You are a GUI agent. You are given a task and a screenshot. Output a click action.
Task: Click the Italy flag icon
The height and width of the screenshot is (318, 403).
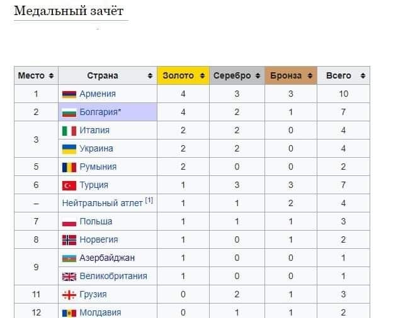(x=69, y=131)
